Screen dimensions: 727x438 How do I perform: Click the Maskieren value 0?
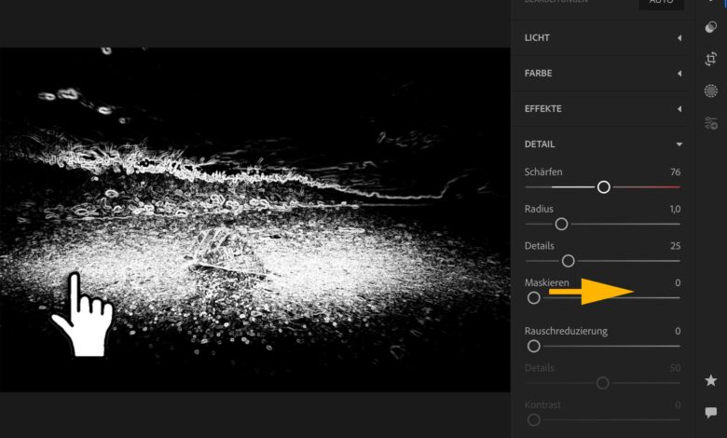pyautogui.click(x=678, y=282)
